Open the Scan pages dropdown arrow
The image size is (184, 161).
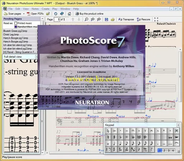click(24, 14)
